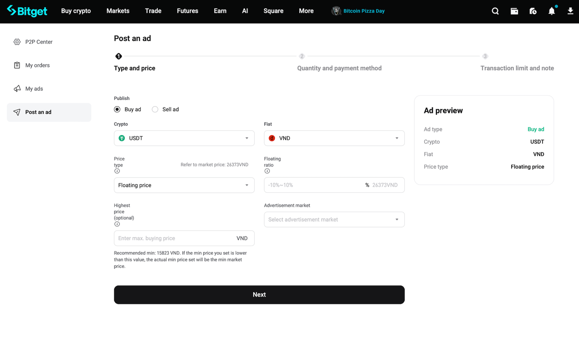Open the Buy crypto menu
This screenshot has height=349, width=579.
point(76,11)
